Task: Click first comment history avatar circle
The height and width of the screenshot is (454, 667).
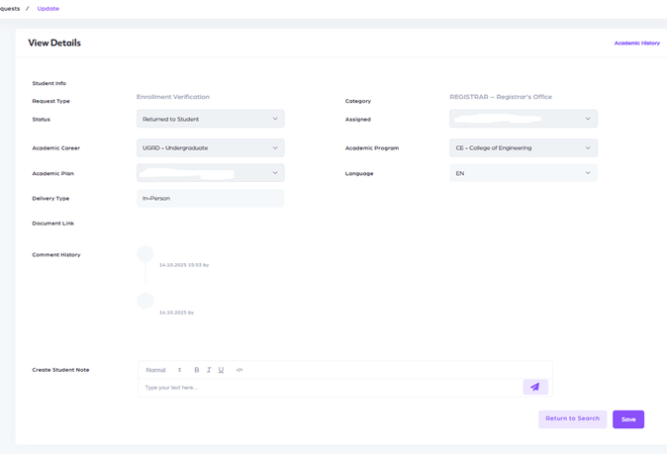Action: coord(145,254)
